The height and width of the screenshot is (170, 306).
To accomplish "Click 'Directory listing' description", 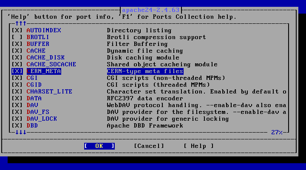I will [139, 31].
